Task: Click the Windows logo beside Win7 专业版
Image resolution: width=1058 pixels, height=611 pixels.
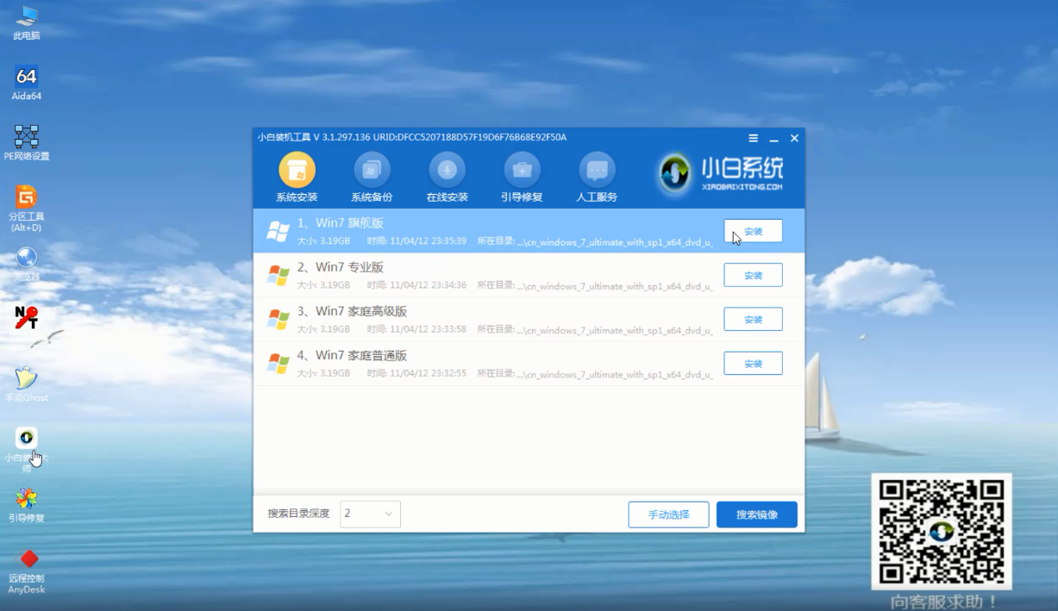Action: pyautogui.click(x=278, y=275)
